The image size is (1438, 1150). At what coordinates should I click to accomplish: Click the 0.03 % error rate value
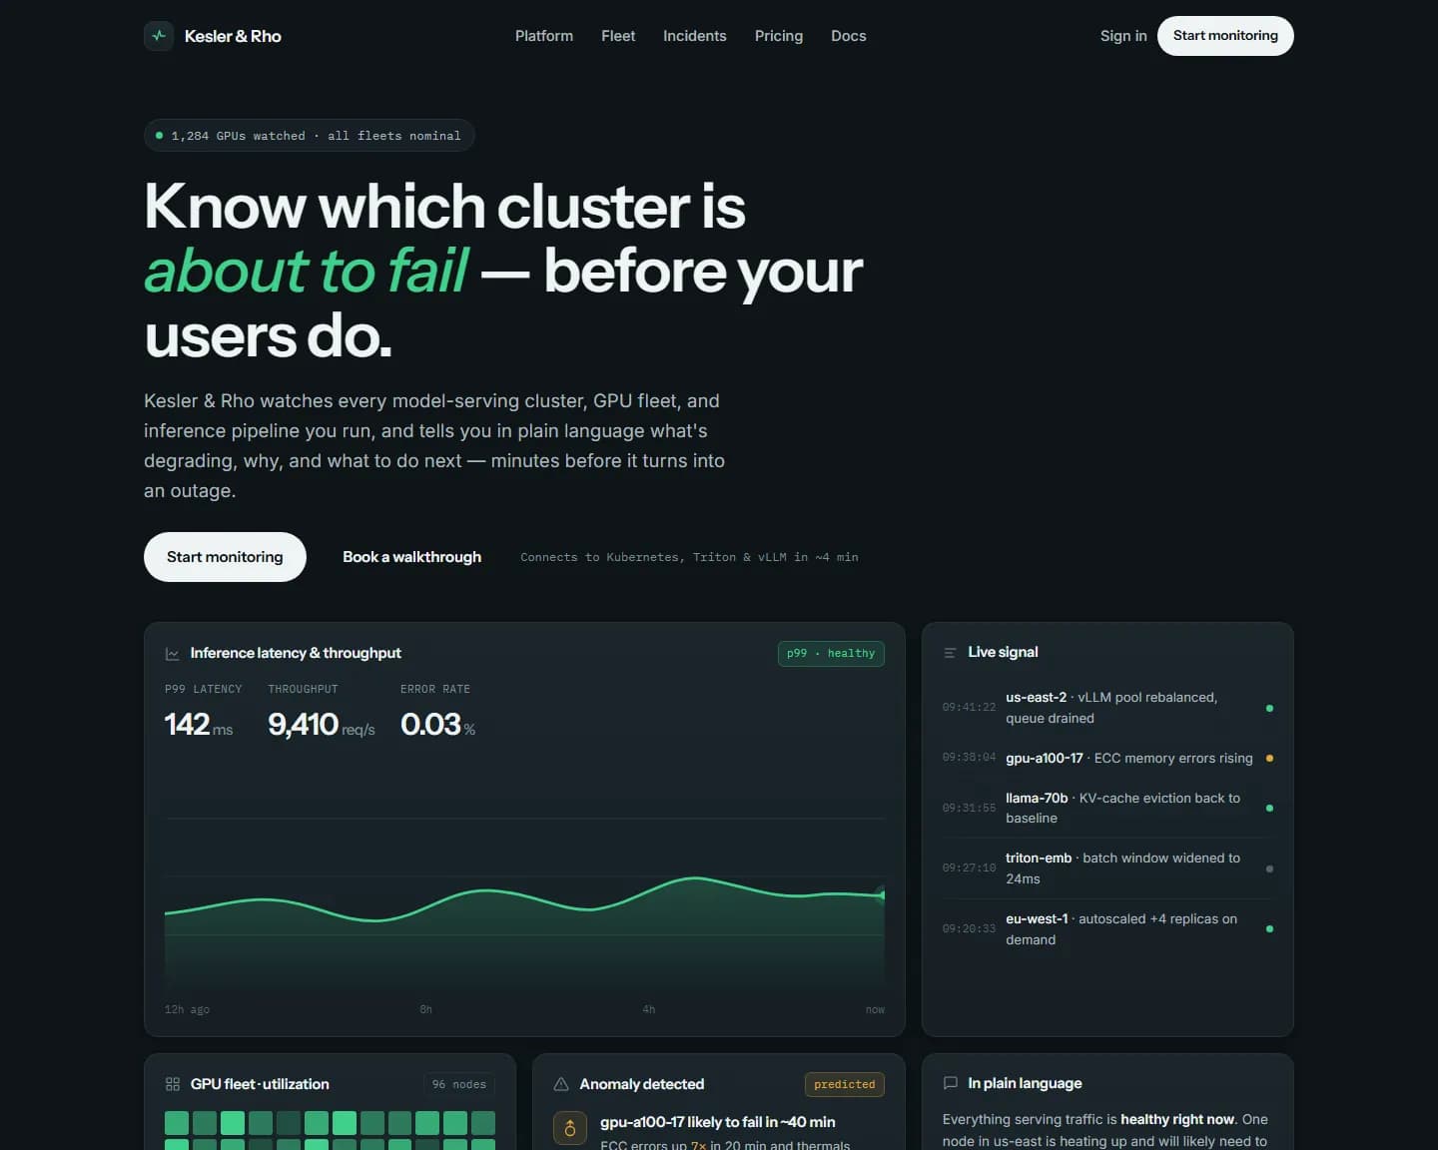[438, 725]
